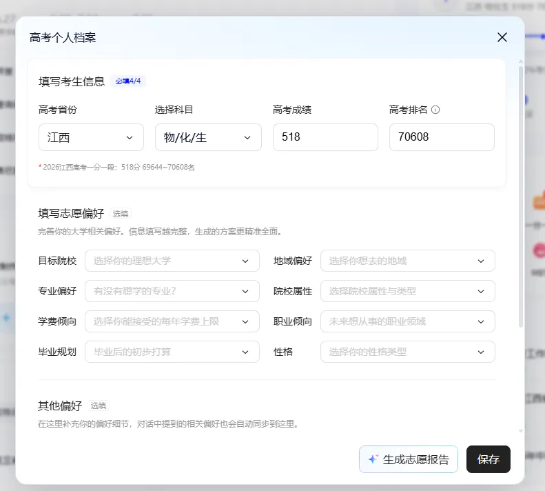Click the chevron arrow in 江西 dropdown
Screen dimensions: 545x491
(x=130, y=137)
